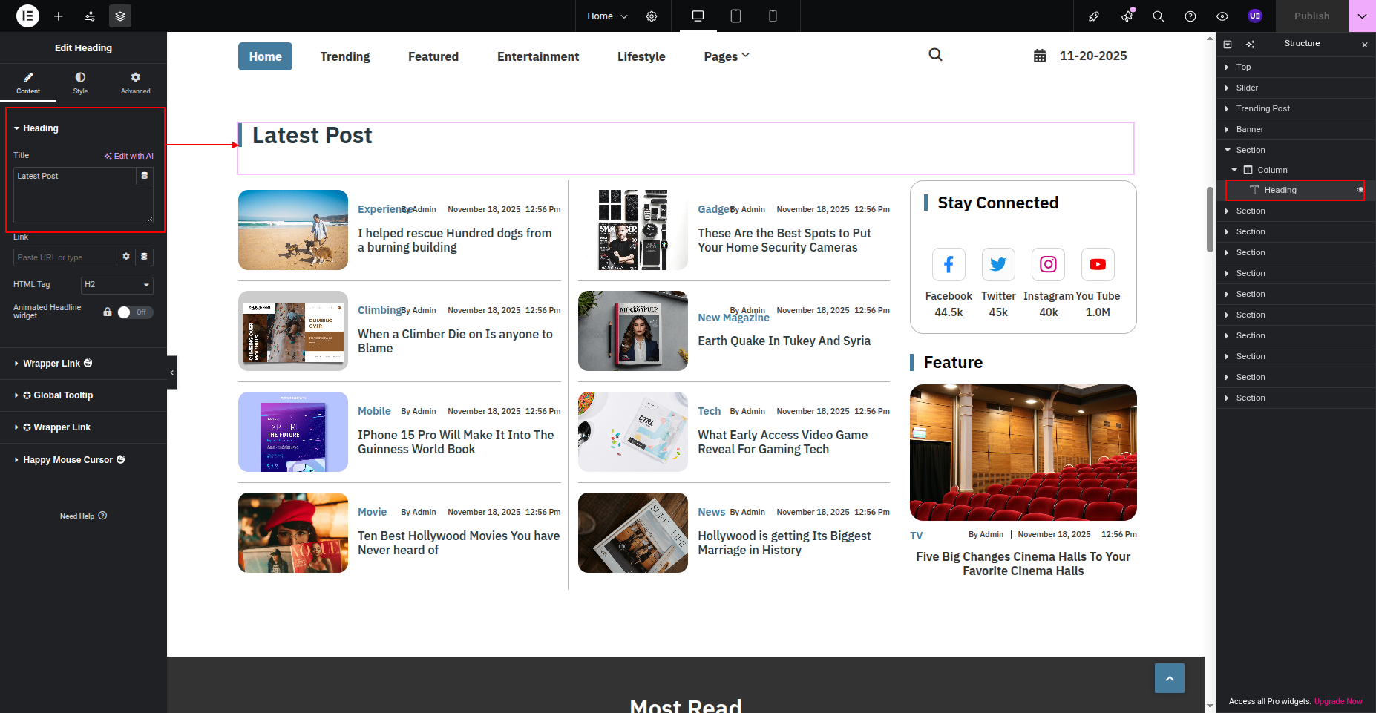This screenshot has width=1376, height=713.
Task: Open the Finder search icon in top bar
Action: pyautogui.click(x=1158, y=16)
